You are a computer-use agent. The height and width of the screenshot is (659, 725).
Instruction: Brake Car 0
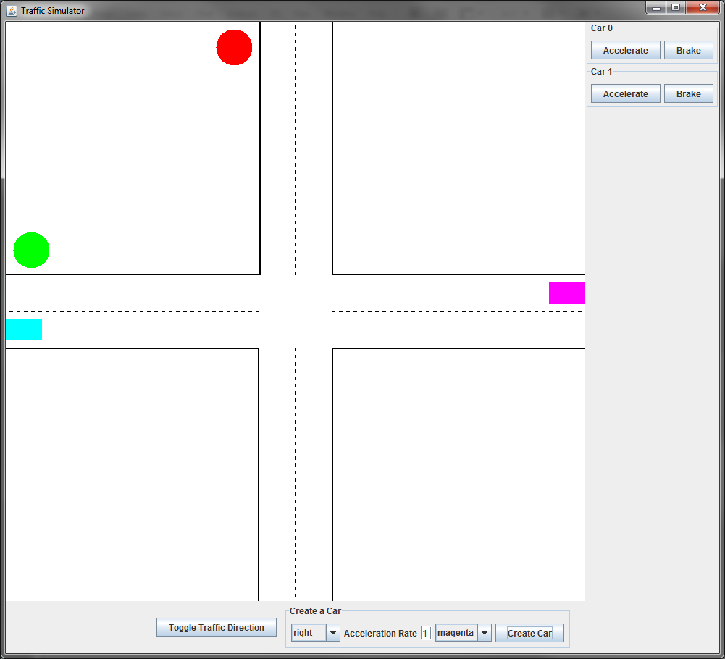pyautogui.click(x=688, y=51)
